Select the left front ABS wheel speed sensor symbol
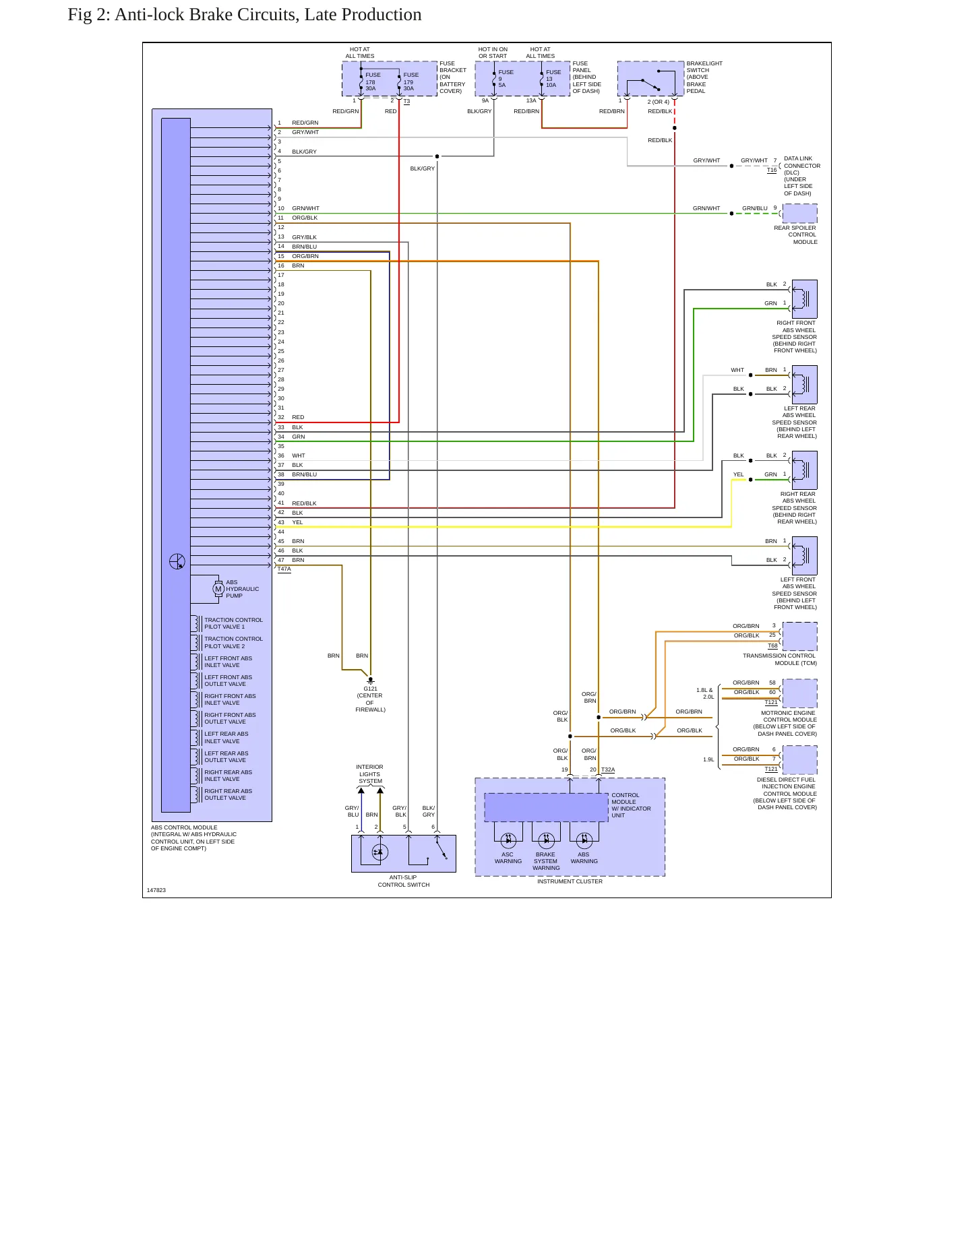This screenshot has width=974, height=1260. (804, 555)
